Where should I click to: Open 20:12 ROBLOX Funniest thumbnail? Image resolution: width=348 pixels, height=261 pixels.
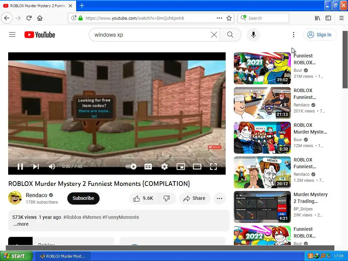[262, 172]
